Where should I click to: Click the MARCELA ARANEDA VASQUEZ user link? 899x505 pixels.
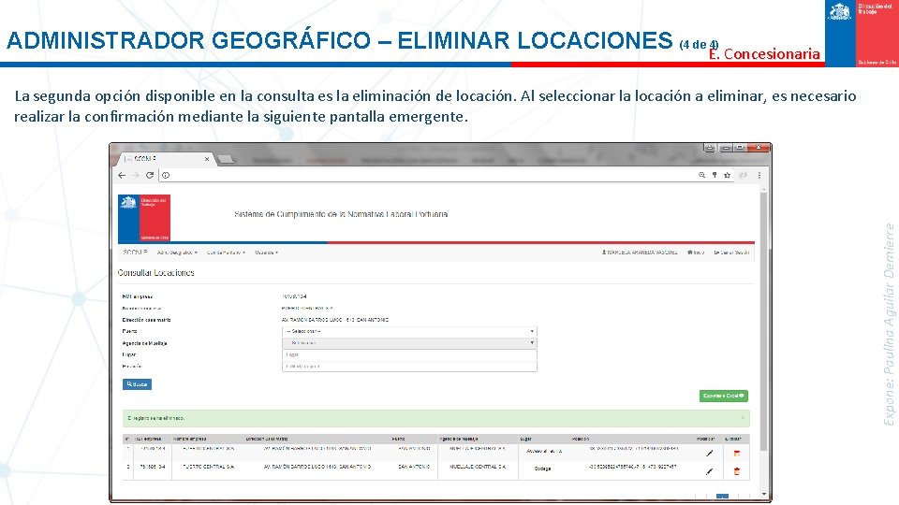point(640,252)
